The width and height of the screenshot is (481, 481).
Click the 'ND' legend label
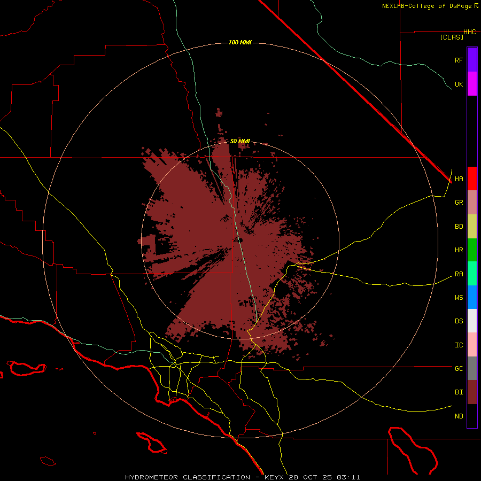tap(459, 416)
